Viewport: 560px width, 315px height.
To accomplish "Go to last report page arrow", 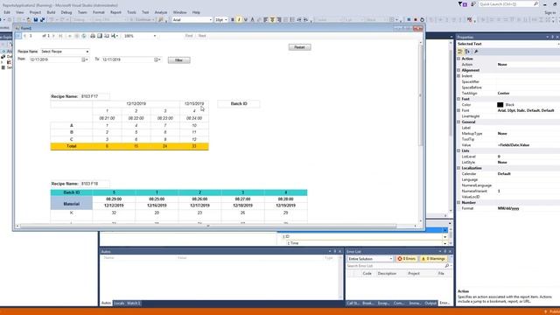I will click(x=60, y=36).
